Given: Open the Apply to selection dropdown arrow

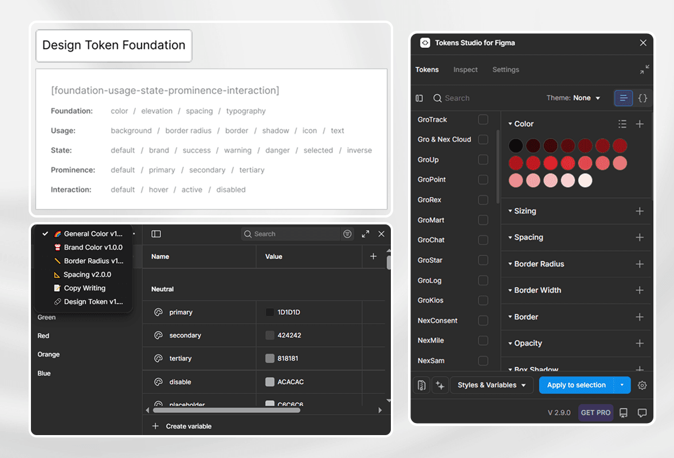Looking at the screenshot, I should tap(622, 385).
